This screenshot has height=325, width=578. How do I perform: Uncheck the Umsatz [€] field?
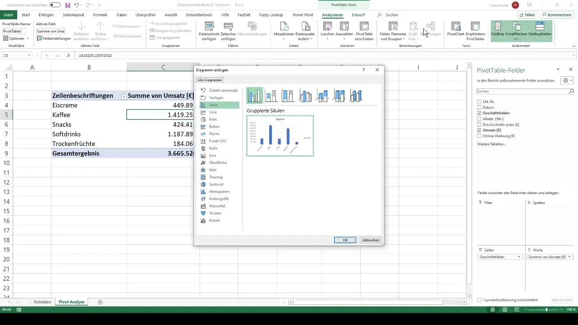click(479, 130)
